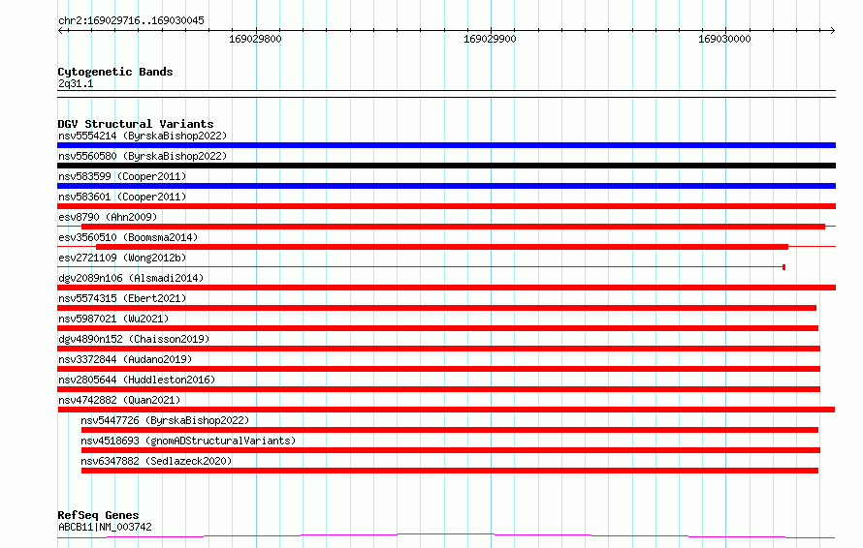Click the red bar for nsv5987021
The height and width of the screenshot is (548, 863).
437,328
